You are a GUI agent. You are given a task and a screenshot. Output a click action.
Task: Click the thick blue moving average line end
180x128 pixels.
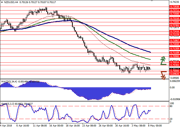(150, 52)
